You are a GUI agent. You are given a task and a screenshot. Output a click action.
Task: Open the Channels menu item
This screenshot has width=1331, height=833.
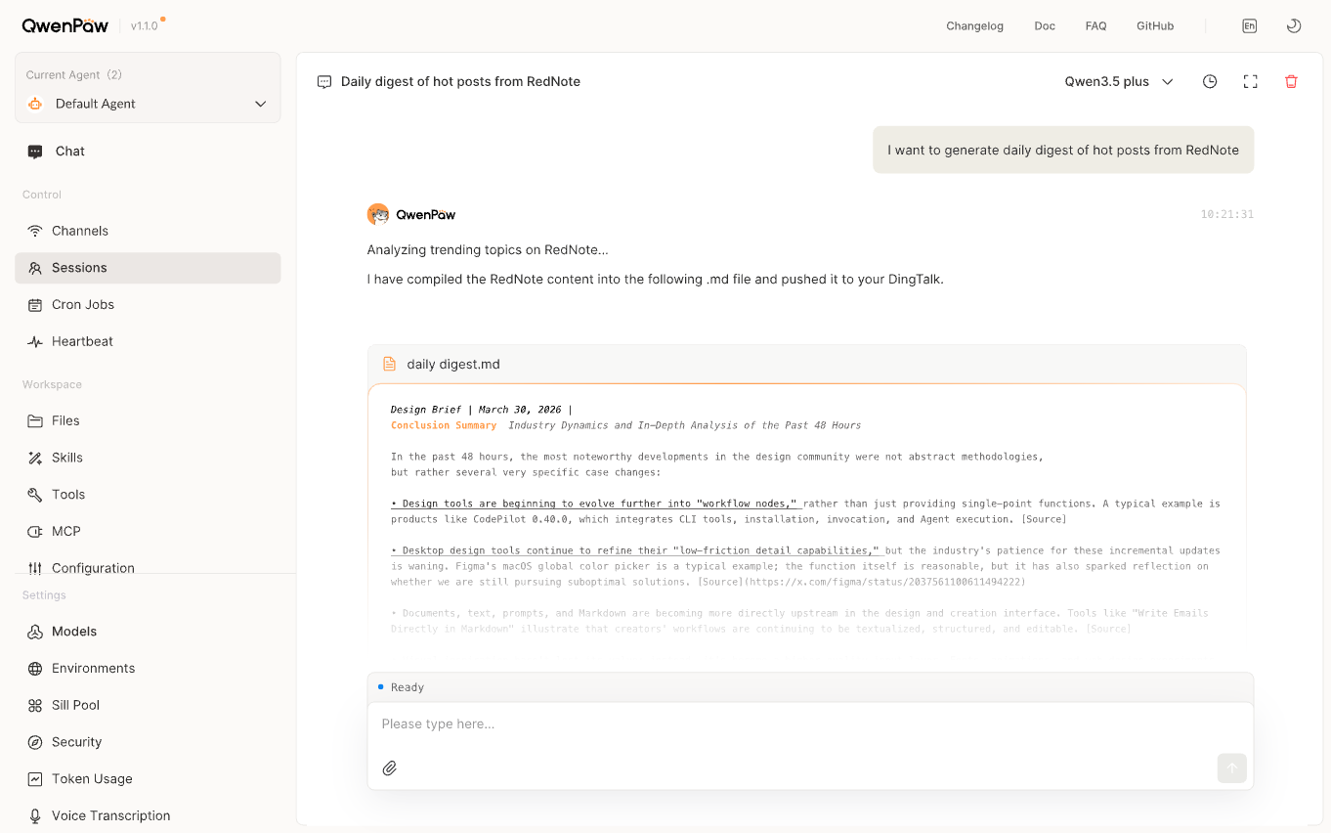coord(148,231)
